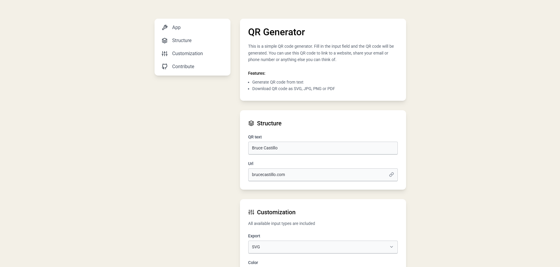Click the sliders icon in the Customization heading

pos(251,212)
